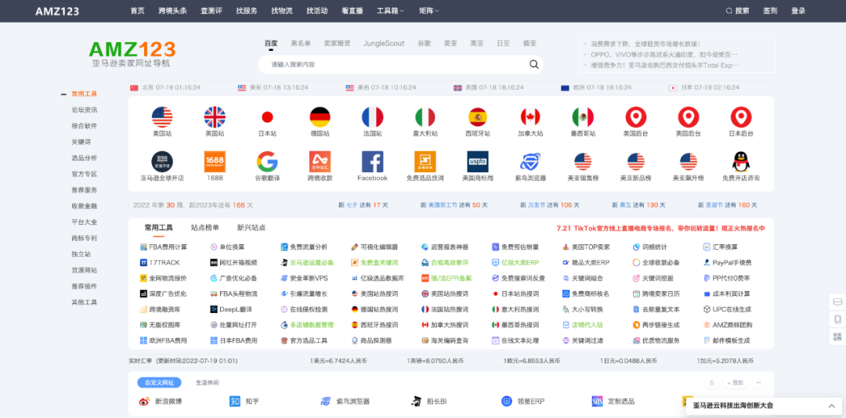Select 商标专利 in left sidebar
Screen dimensions: 846x418
[84, 238]
